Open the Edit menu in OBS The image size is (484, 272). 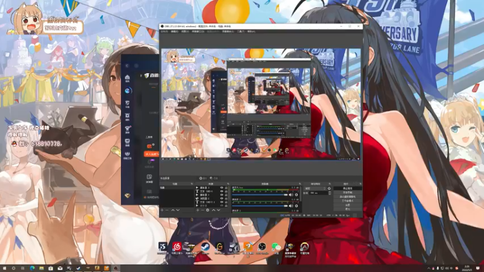coord(174,31)
